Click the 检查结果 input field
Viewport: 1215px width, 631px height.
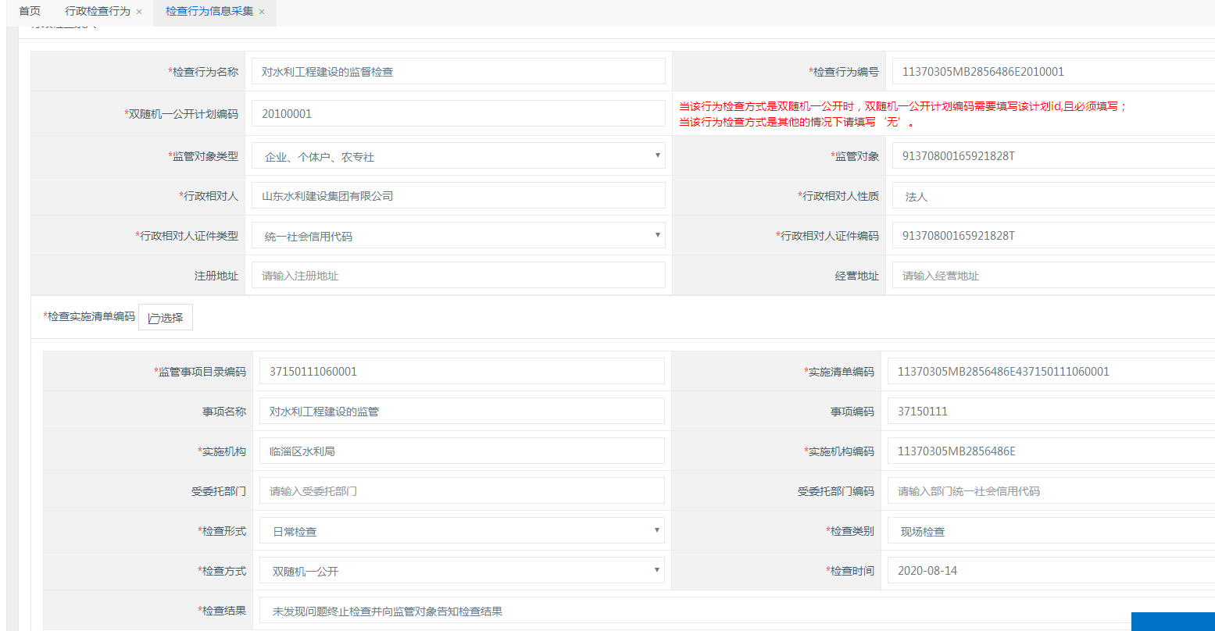[737, 611]
